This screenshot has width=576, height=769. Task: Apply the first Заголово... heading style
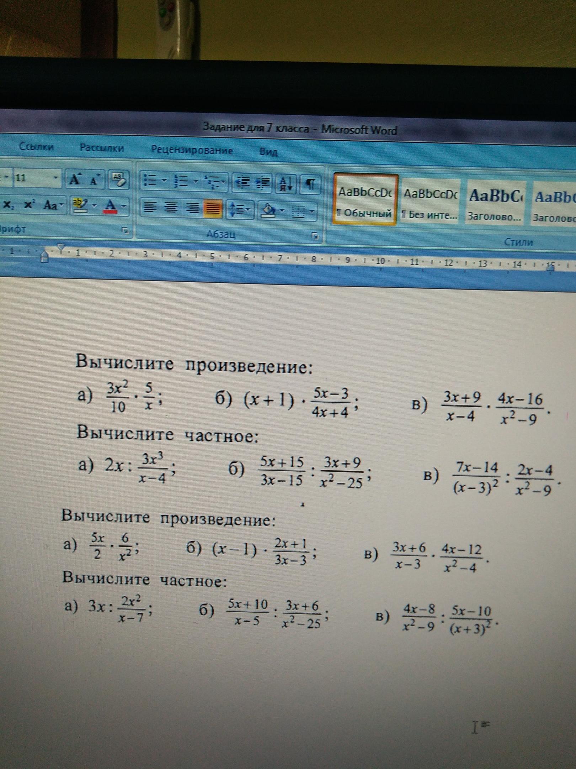click(x=495, y=203)
